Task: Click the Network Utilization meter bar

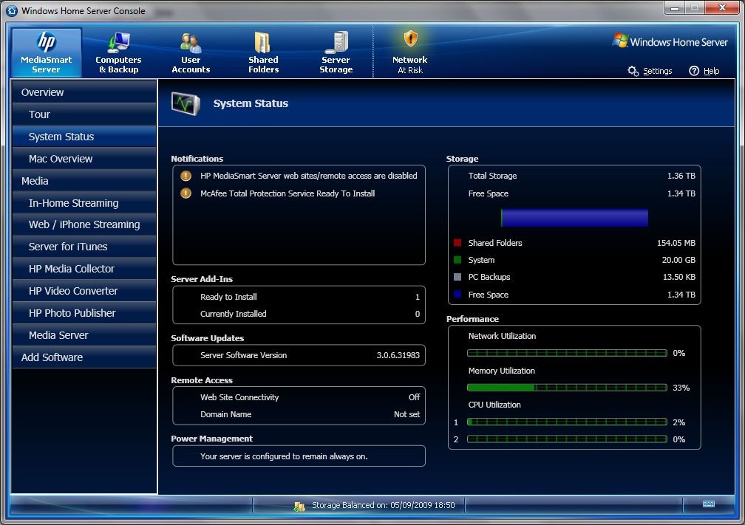Action: [568, 353]
